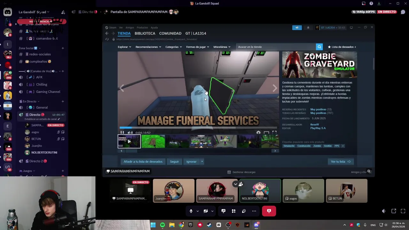
Task: Select NOLBERTDERUTINI participant tile
Action: (260, 191)
